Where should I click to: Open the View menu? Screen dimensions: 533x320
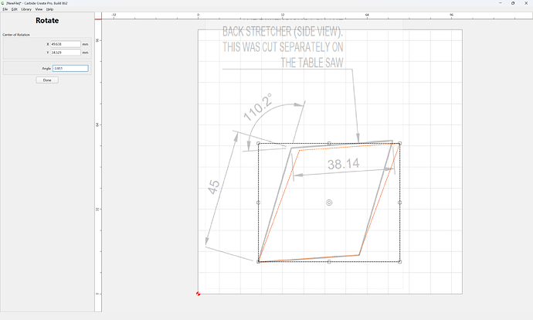39,9
